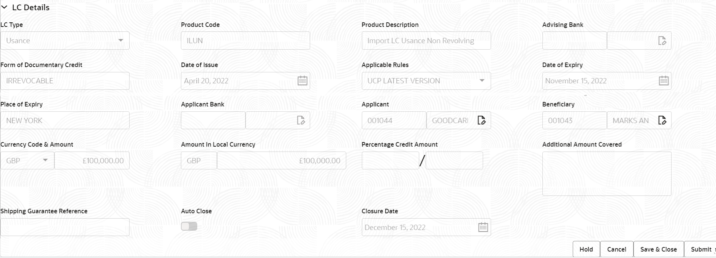Switch off the Auto Close setting
Viewport: 716px width, 258px height.
(x=189, y=226)
